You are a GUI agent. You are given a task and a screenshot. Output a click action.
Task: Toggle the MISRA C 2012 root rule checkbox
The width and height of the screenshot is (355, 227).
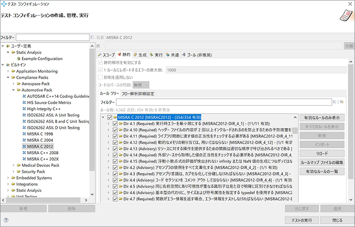[x=110, y=117]
